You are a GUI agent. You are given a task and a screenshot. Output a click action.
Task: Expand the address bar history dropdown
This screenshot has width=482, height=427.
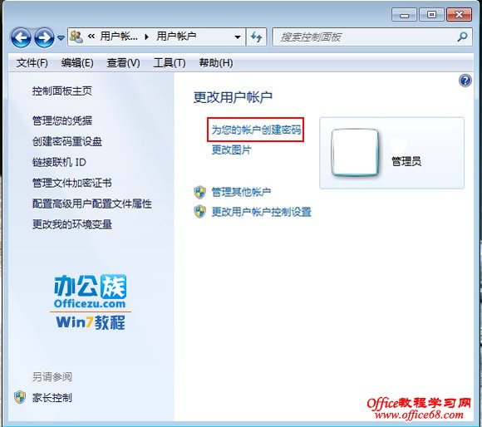coord(238,37)
